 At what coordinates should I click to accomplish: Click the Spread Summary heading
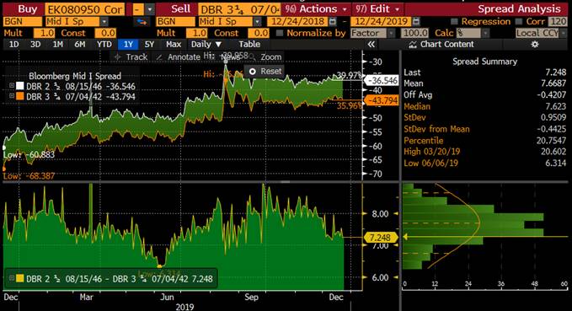click(x=485, y=62)
